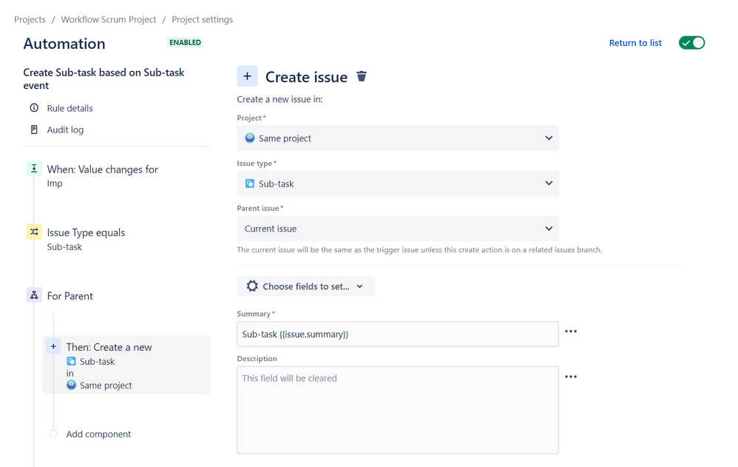Viewport: 738px width, 467px height.
Task: Open the Audit log menu item
Action: [x=65, y=130]
